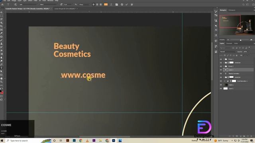Commit the current text edits
This screenshot has width=255, height=143.
(127, 4)
